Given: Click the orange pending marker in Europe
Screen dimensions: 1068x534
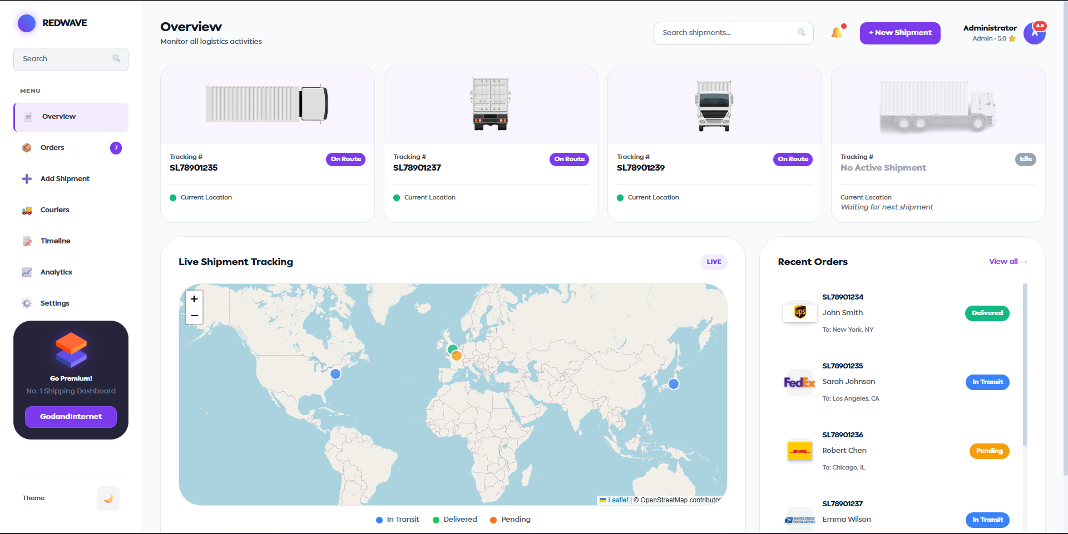Looking at the screenshot, I should click(457, 356).
